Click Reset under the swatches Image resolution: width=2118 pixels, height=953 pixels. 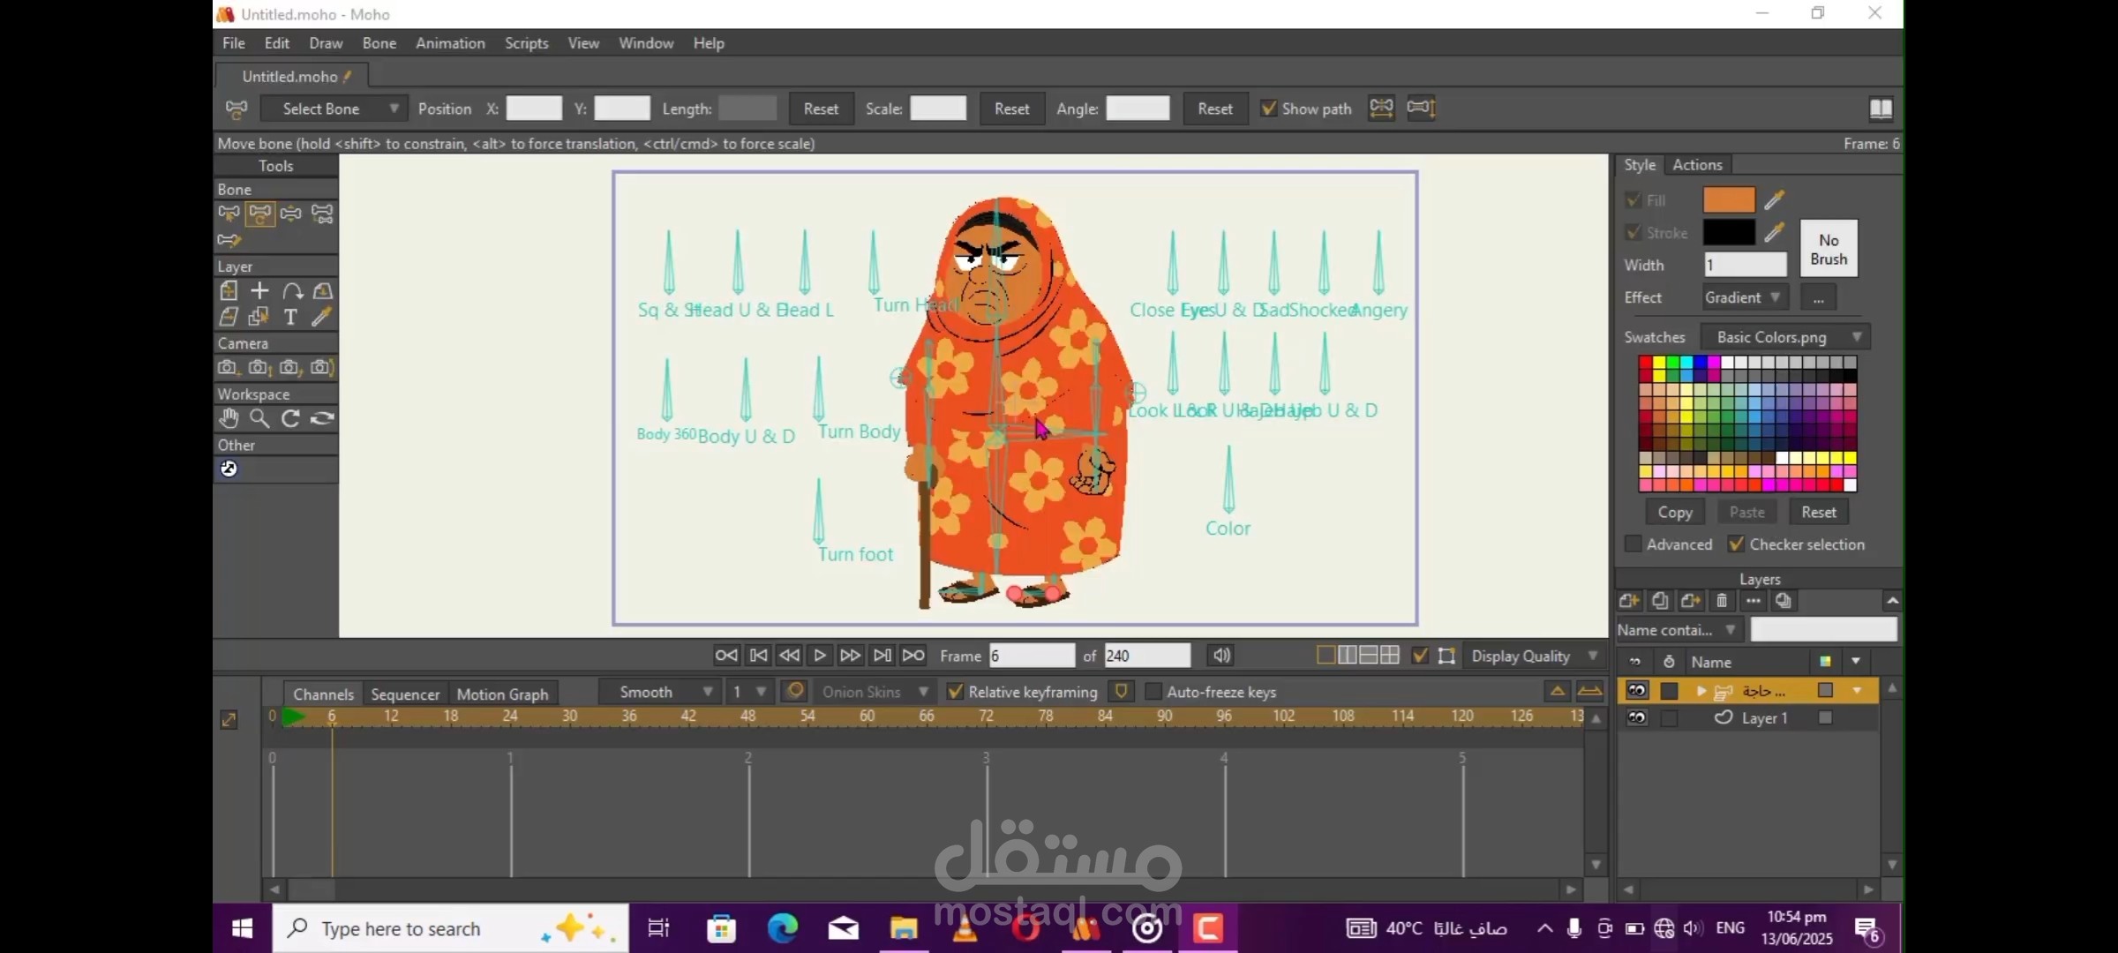tap(1818, 512)
